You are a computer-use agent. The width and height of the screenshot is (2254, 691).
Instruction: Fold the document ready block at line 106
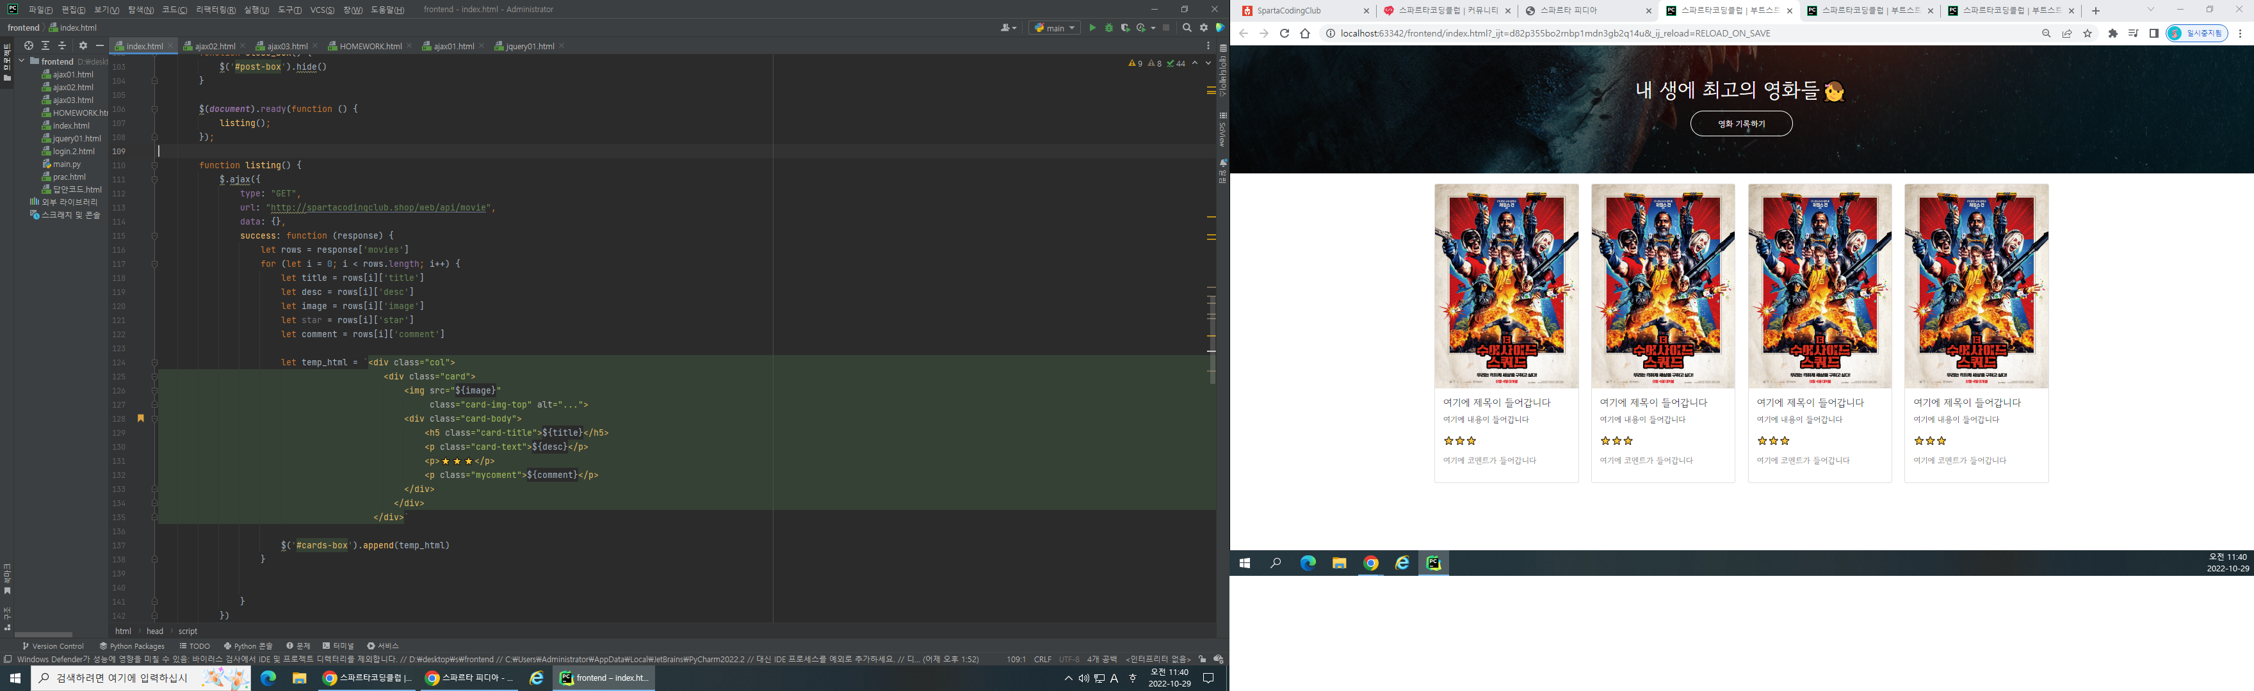(x=155, y=109)
